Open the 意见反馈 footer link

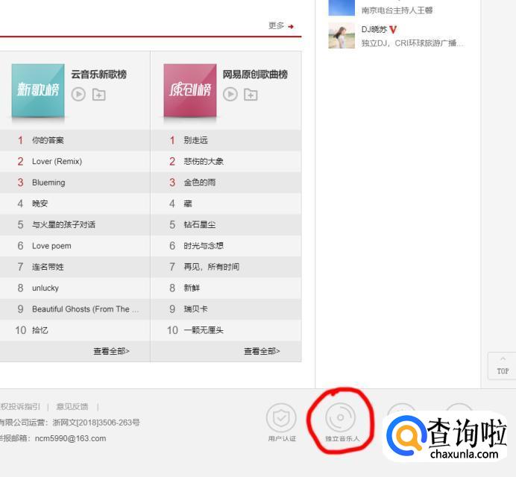point(72,407)
